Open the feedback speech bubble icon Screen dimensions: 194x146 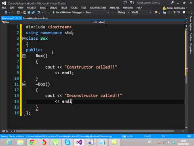[125, 2]
